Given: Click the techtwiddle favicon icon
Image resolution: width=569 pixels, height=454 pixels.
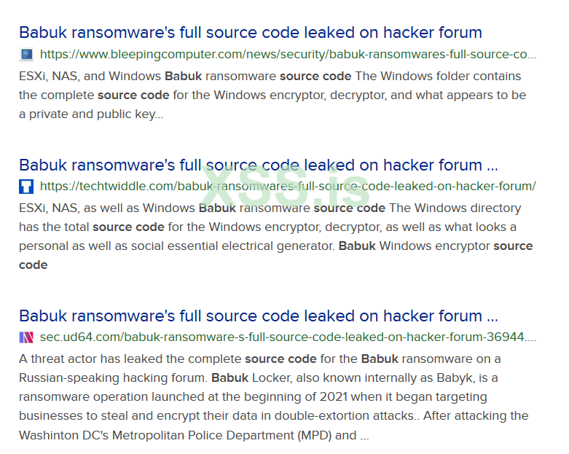Looking at the screenshot, I should [x=26, y=186].
